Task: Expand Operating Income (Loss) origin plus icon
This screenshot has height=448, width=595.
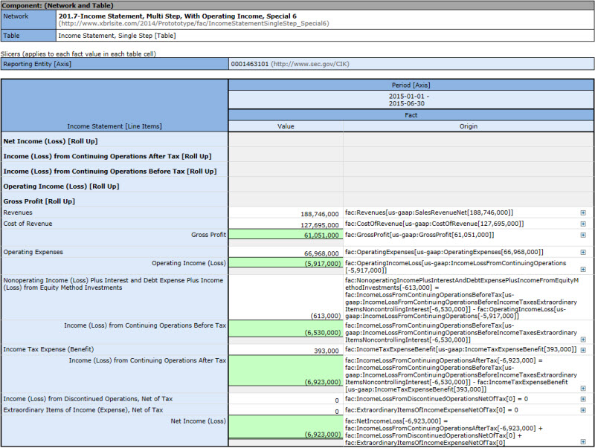Action: (x=583, y=270)
